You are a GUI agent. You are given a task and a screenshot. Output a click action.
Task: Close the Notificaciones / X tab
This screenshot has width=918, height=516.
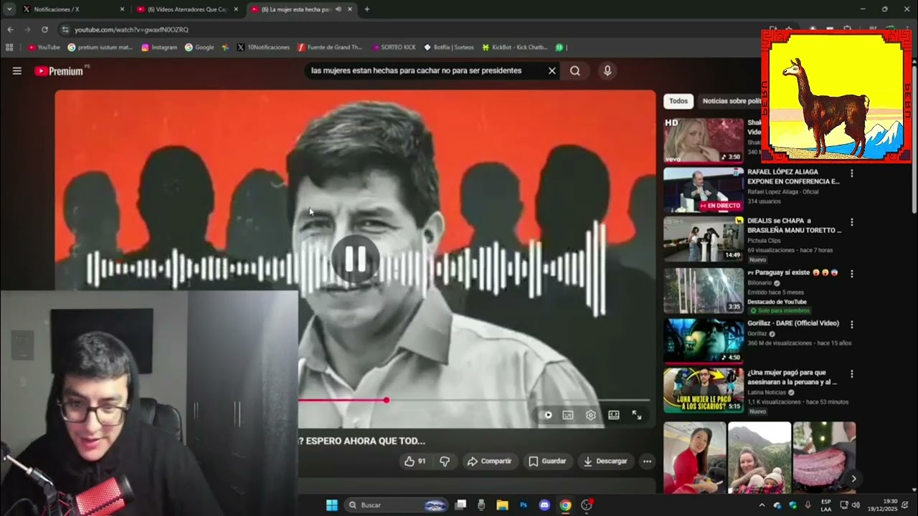(x=122, y=9)
